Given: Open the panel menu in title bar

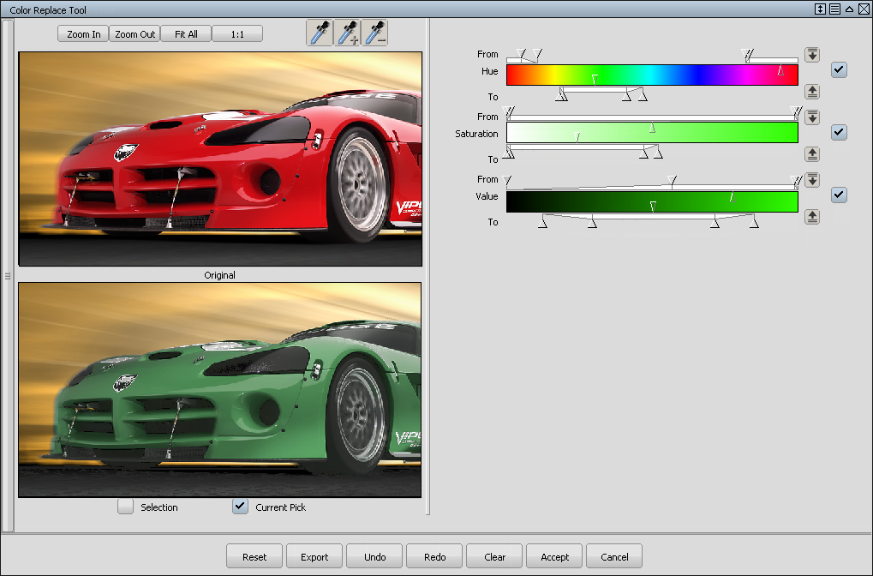Looking at the screenshot, I should coord(834,9).
